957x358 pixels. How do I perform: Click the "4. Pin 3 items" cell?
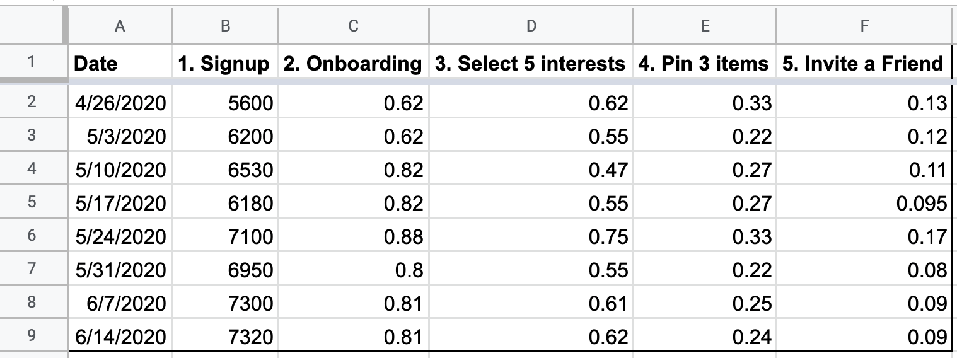705,64
